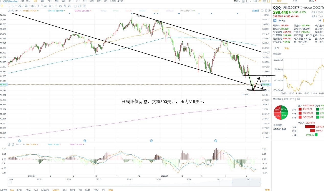The image size is (324, 191).
Task: Open drawing toolbar settings gear
Action: pos(84,6)
